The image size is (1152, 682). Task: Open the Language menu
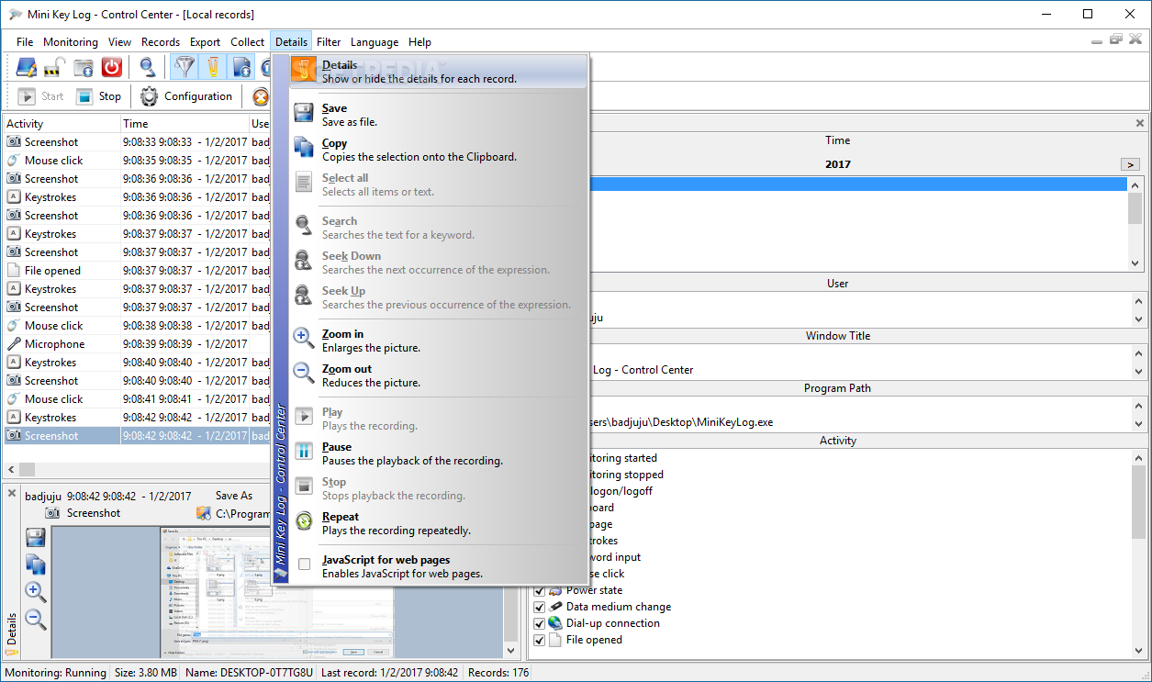tap(375, 42)
